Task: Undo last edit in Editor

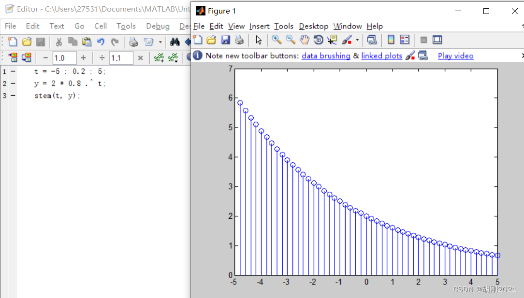Action: (101, 42)
